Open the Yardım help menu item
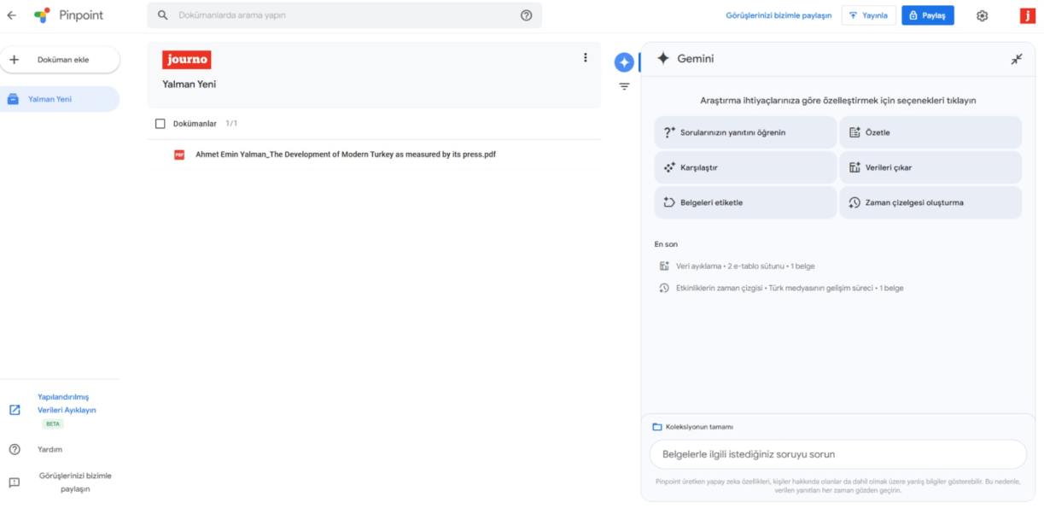Viewport: 1044px width, 508px height. point(50,449)
